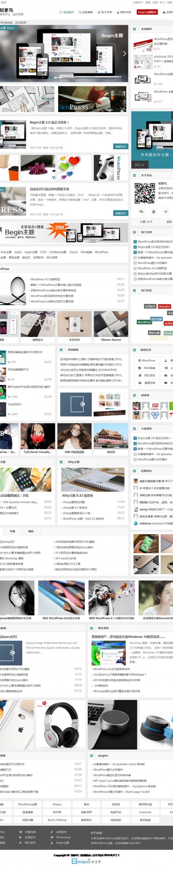Click comment bubble icon showing 15
This screenshot has width=173, height=869.
pos(58,215)
